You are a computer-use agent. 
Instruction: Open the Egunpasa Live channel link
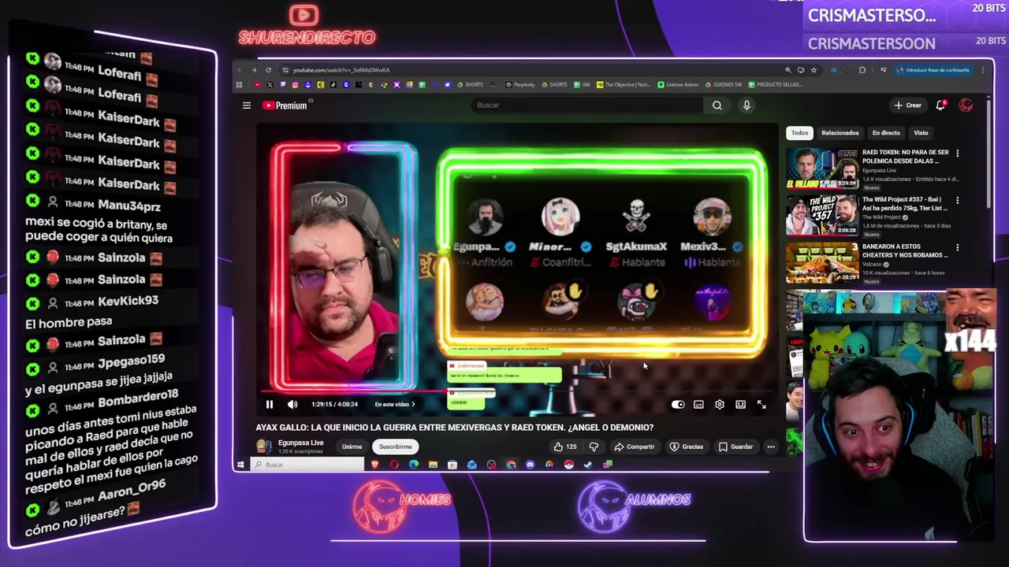[300, 443]
